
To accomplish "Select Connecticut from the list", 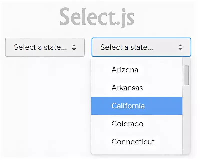I will 133,142.
